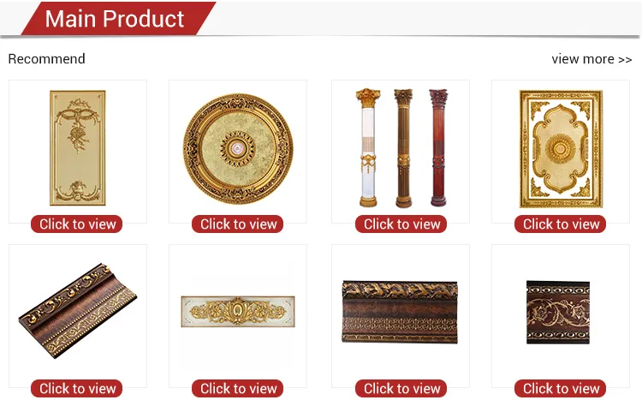Select the small dark floral moulding image

click(558, 312)
